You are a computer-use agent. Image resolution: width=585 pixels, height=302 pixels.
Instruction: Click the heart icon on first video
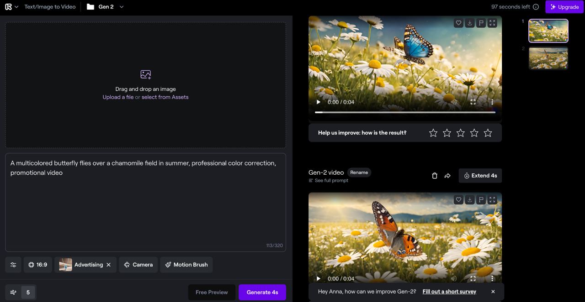tap(458, 23)
